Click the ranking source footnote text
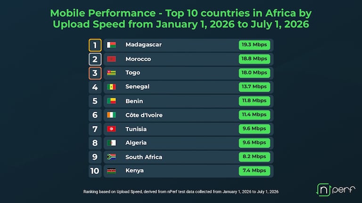 coord(181,192)
